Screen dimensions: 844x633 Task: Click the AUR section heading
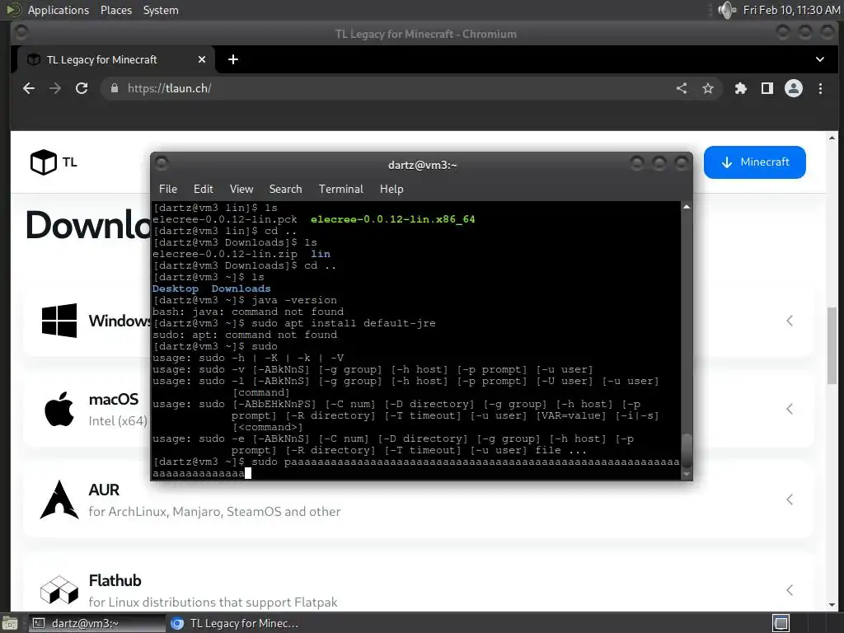pyautogui.click(x=104, y=490)
